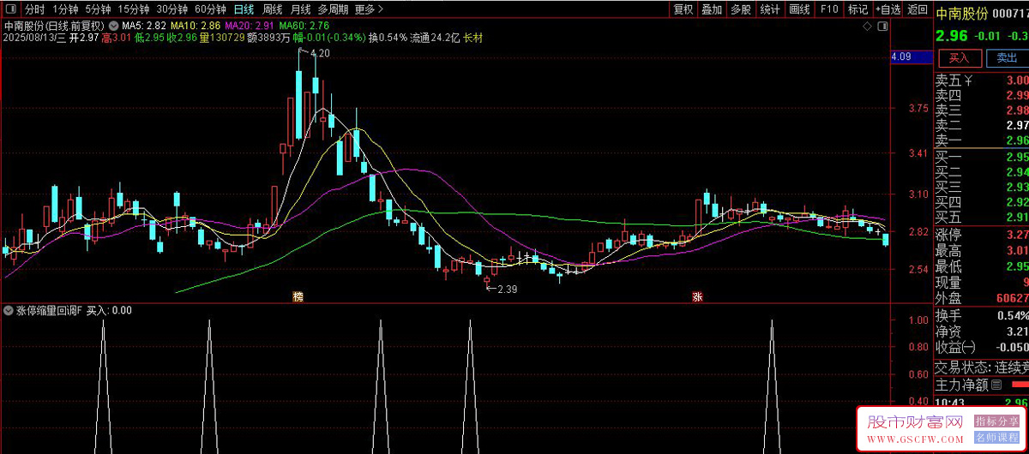
Task: Expand the 更多 period options
Action: click(369, 9)
